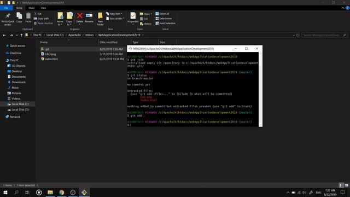Click Git Bash icon in taskbar
This screenshot has width=350, height=197.
click(x=84, y=192)
